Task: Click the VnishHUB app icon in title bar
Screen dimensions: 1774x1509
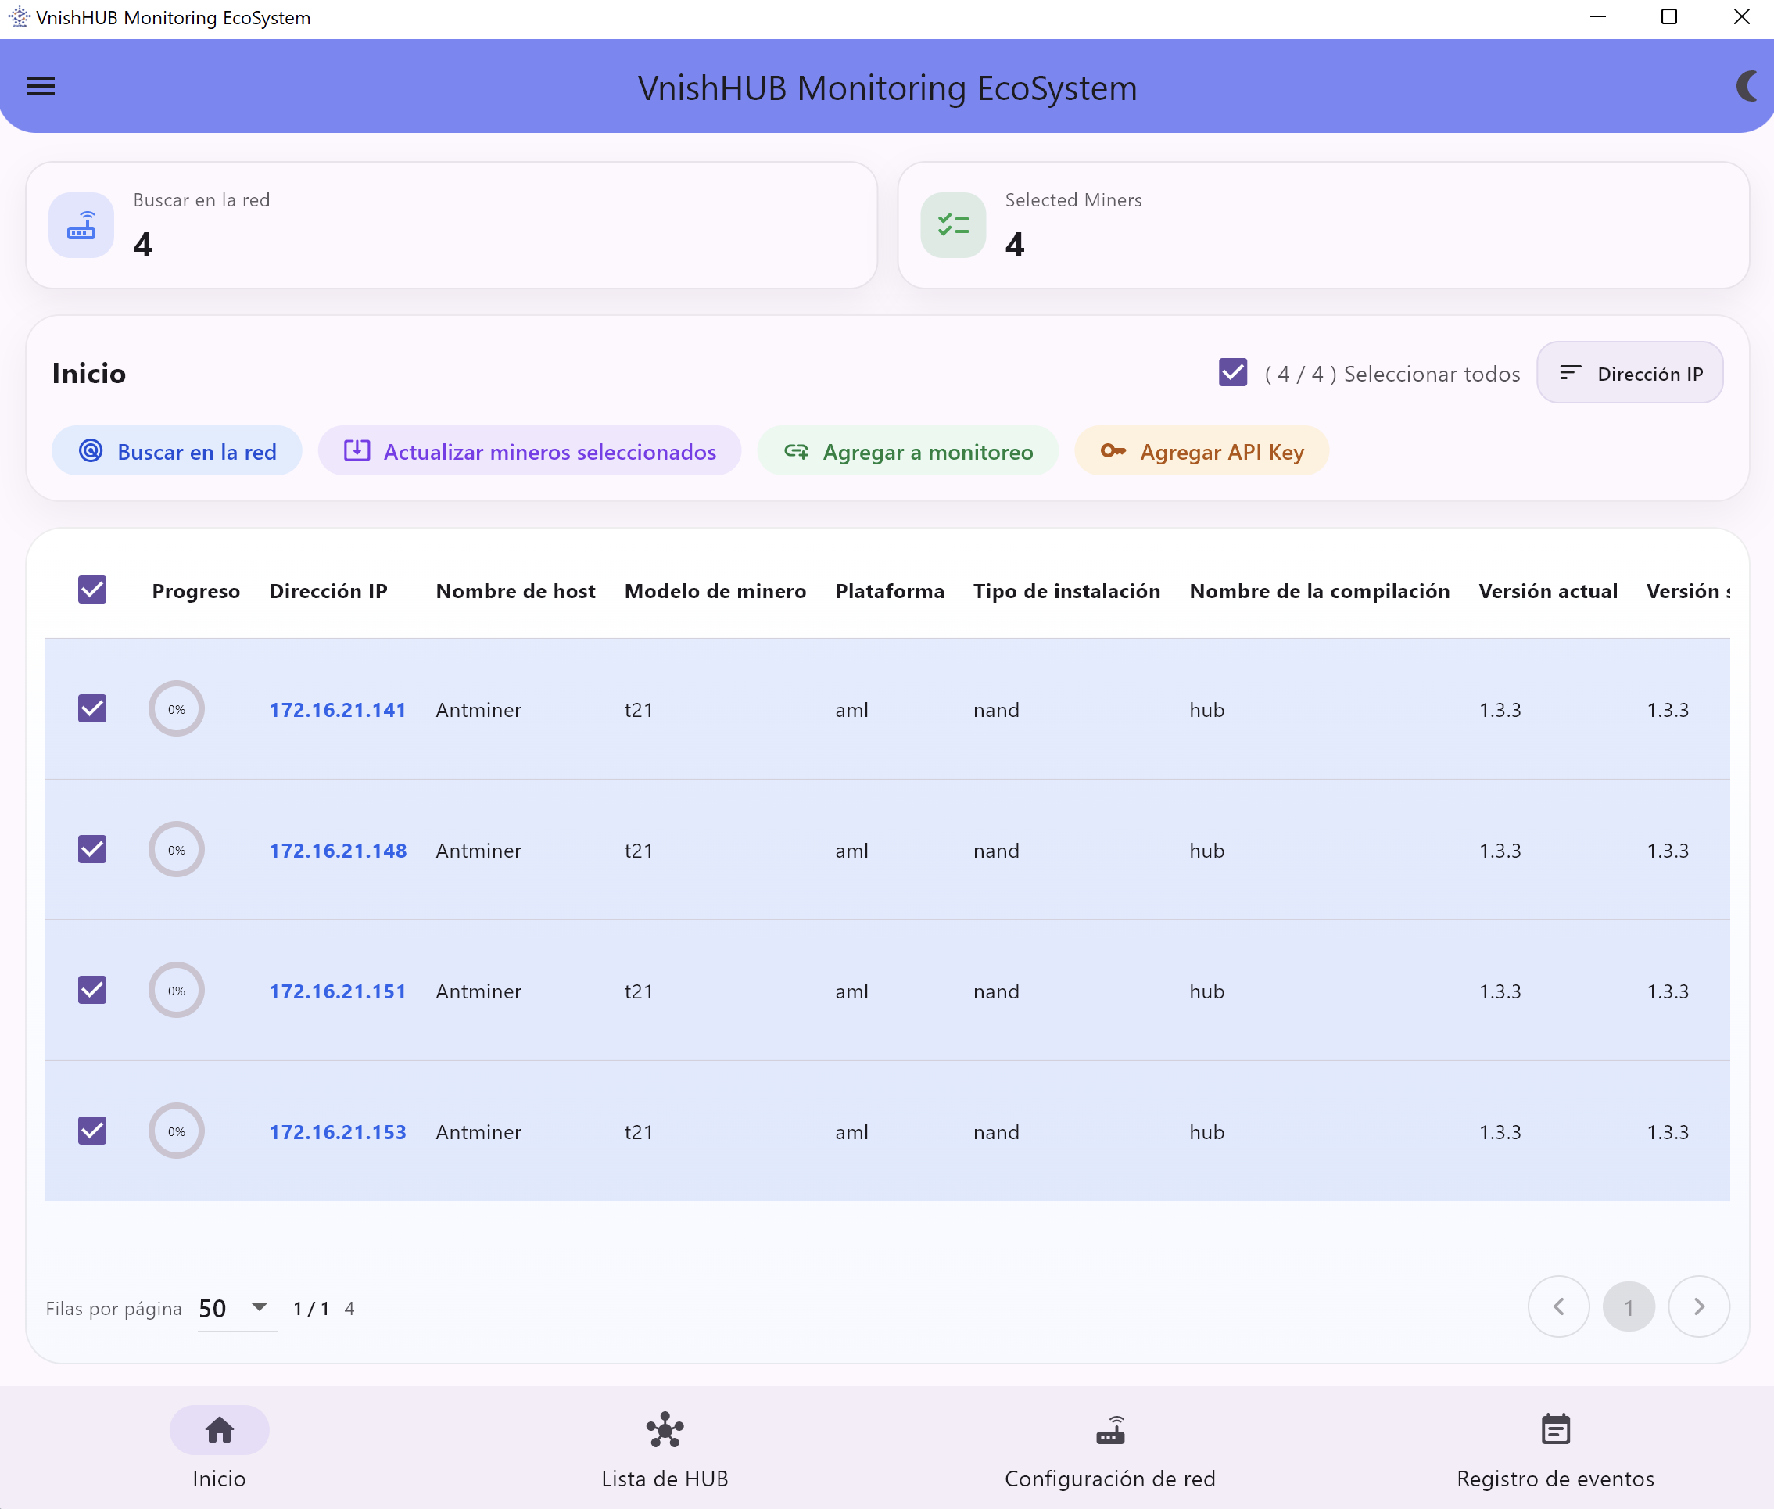Action: click(x=18, y=17)
